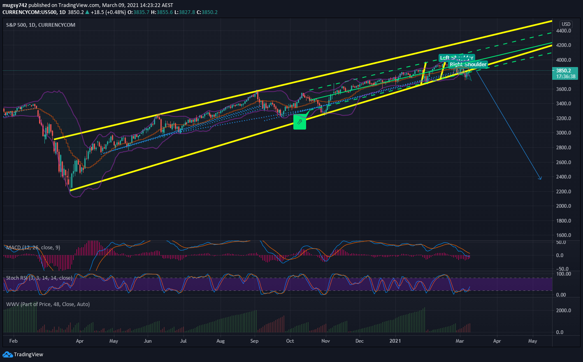This screenshot has width=583, height=362.
Task: Click the Dec label on time axis
Action: (360, 341)
